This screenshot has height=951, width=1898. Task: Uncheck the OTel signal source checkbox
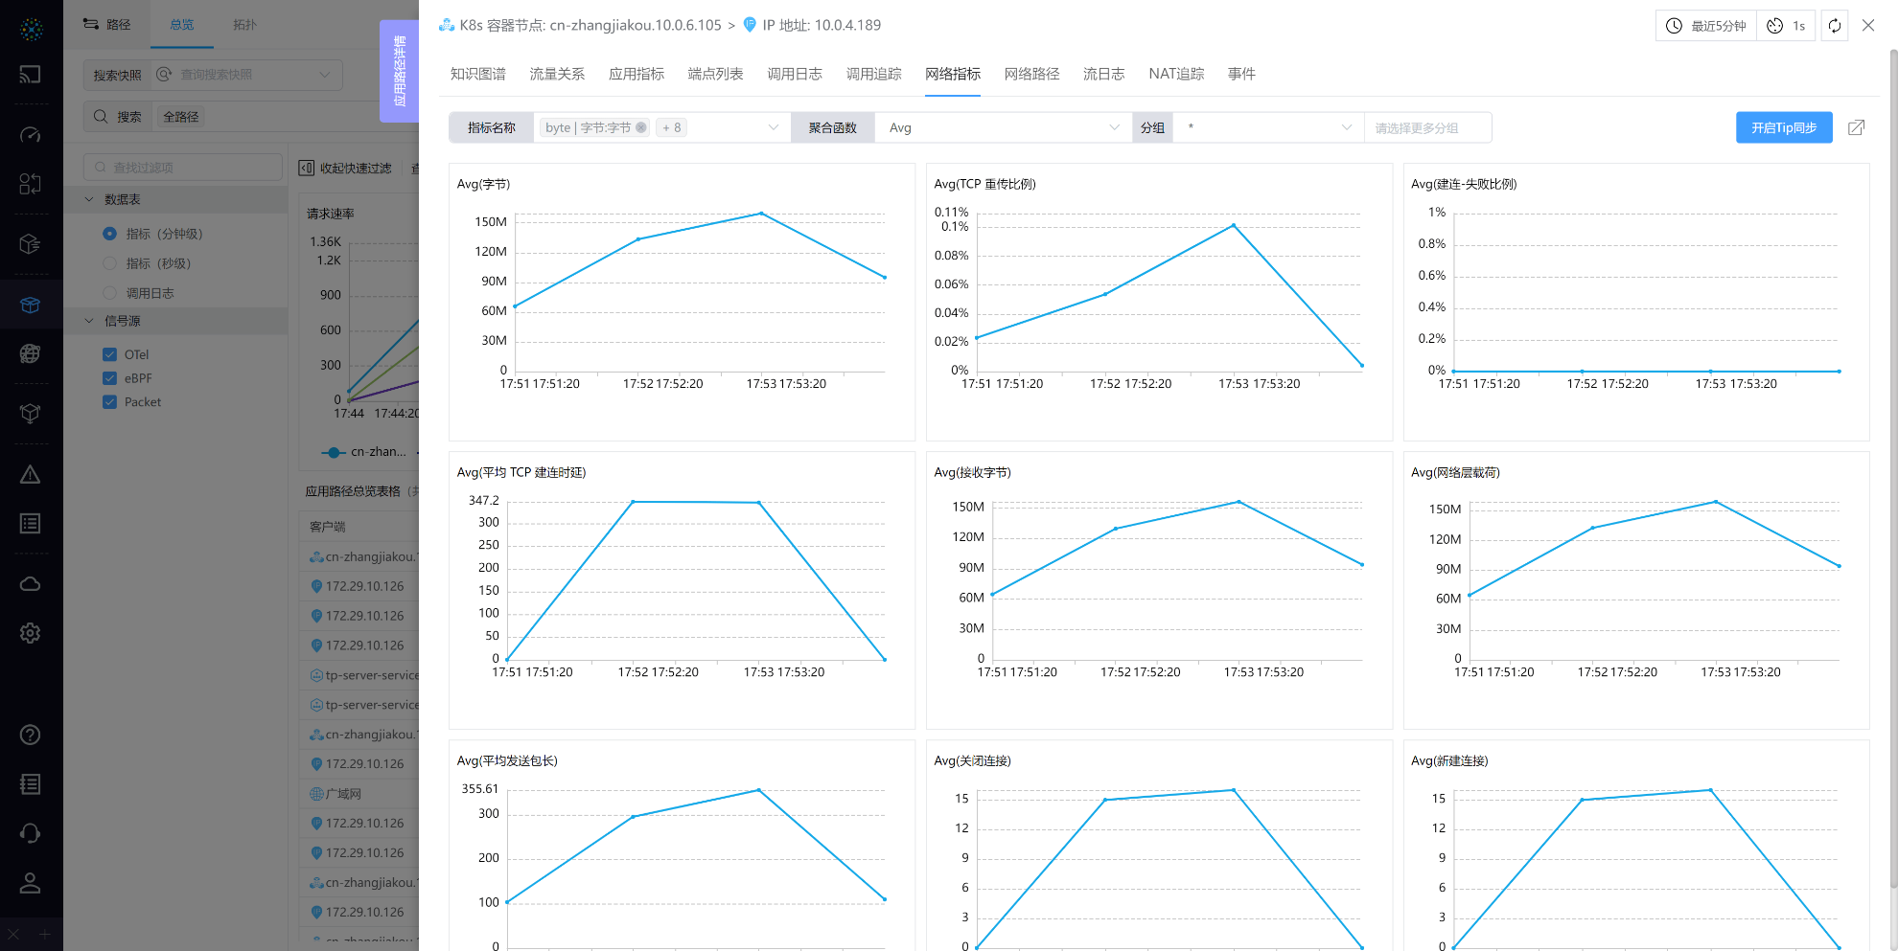[109, 354]
